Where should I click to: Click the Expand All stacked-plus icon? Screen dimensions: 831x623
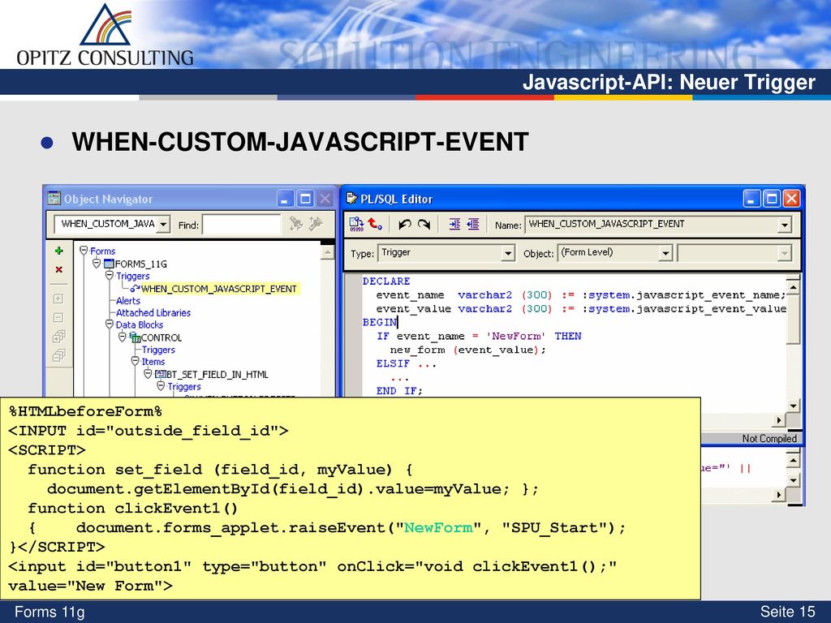[58, 337]
